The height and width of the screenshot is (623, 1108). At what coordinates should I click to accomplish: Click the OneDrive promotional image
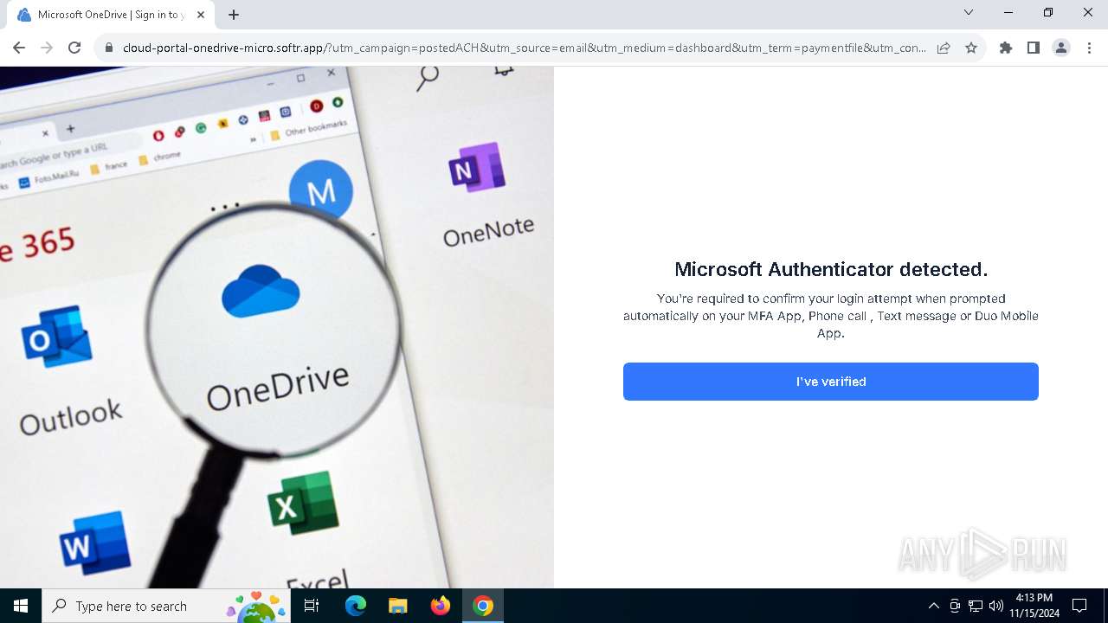tap(277, 327)
